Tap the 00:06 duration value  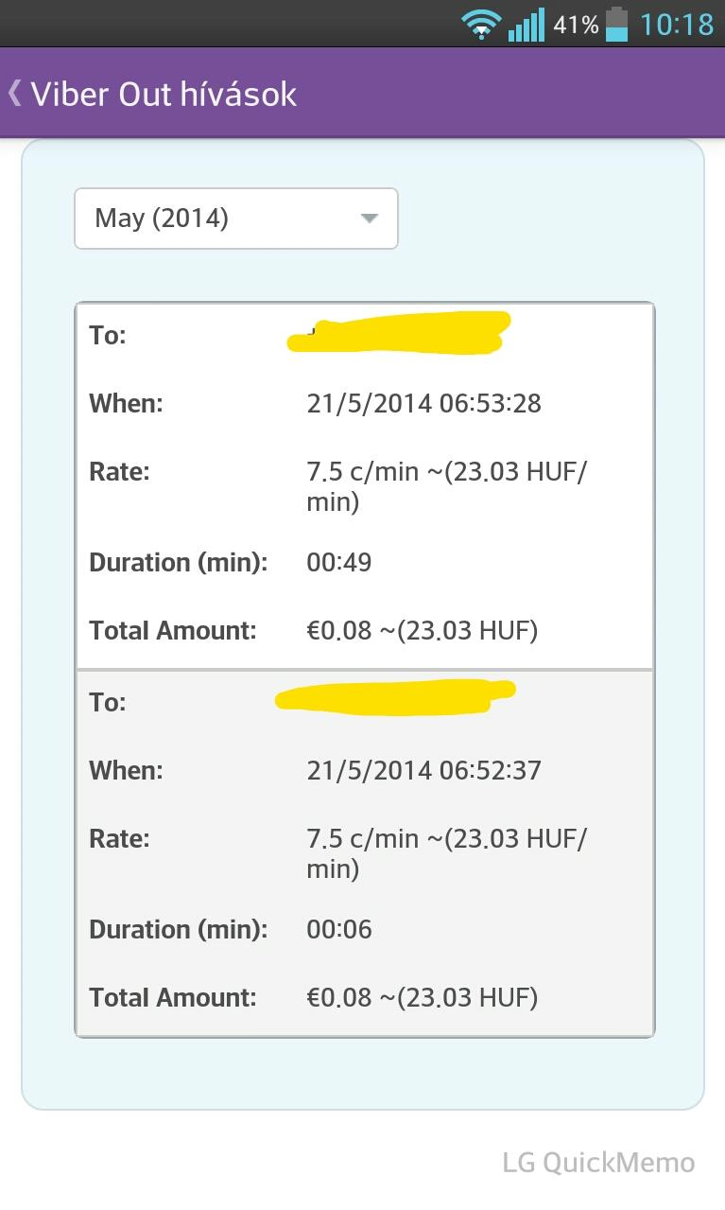(339, 930)
